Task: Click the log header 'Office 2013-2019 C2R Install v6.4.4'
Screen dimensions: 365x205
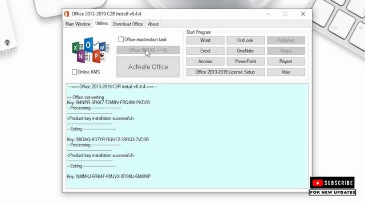Action: click(x=112, y=87)
